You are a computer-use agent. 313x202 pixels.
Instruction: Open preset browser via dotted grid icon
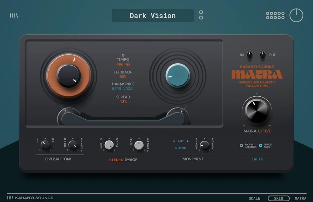[275, 15]
